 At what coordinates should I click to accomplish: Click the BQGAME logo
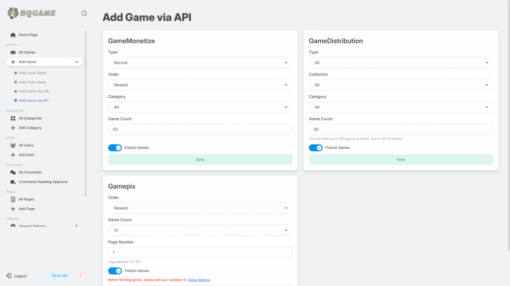coord(31,13)
